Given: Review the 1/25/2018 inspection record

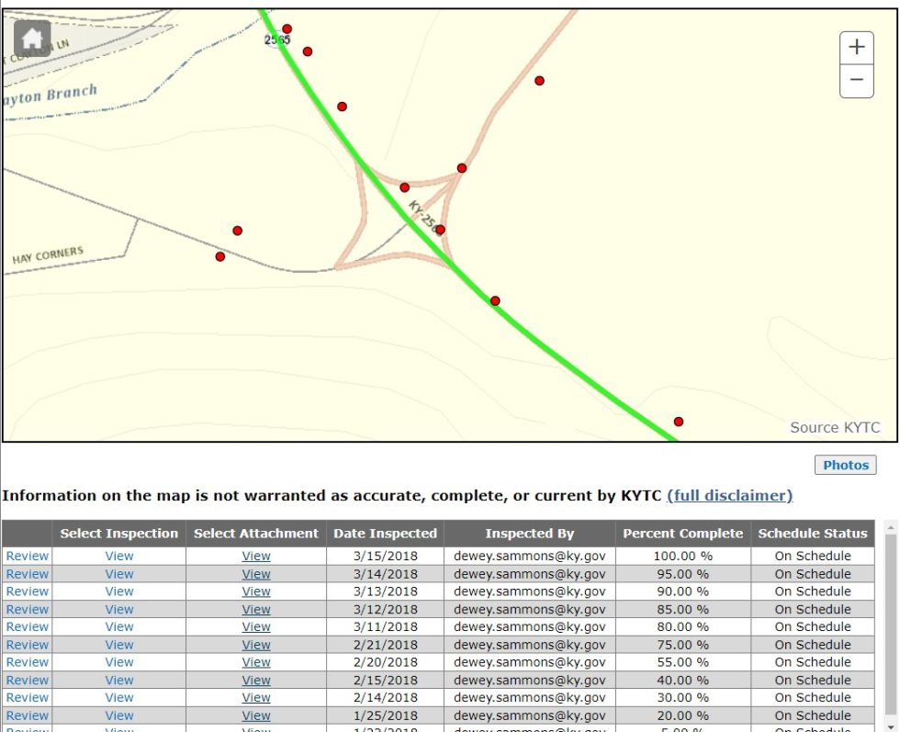Looking at the screenshot, I should (27, 715).
